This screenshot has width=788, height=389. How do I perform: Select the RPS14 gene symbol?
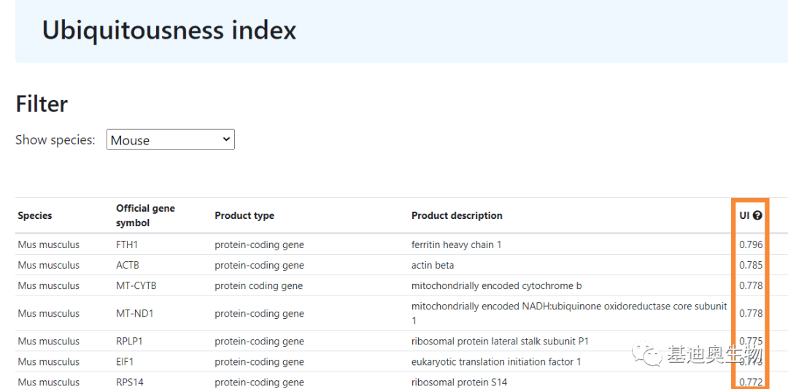pos(130,382)
